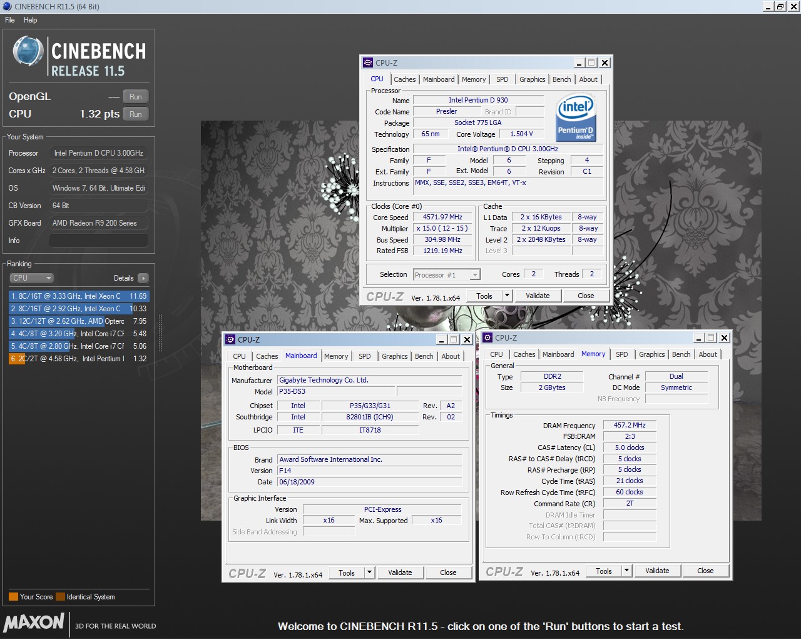Open the Tools dropdown arrow in the CPU-Z CPU window
The width and height of the screenshot is (801, 640).
point(507,296)
